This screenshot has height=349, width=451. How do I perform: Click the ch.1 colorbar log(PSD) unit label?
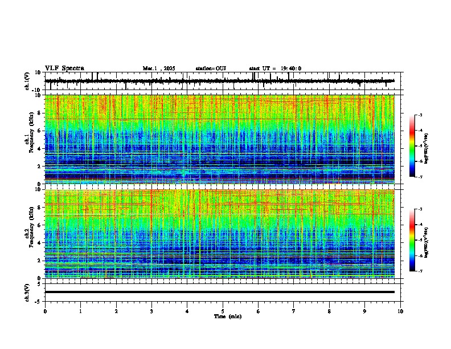pyautogui.click(x=427, y=148)
